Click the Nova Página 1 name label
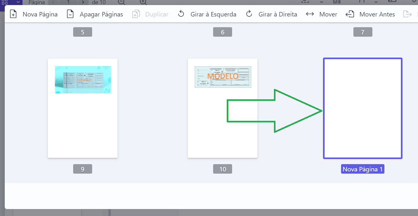Image resolution: width=418 pixels, height=216 pixels. pos(363,169)
